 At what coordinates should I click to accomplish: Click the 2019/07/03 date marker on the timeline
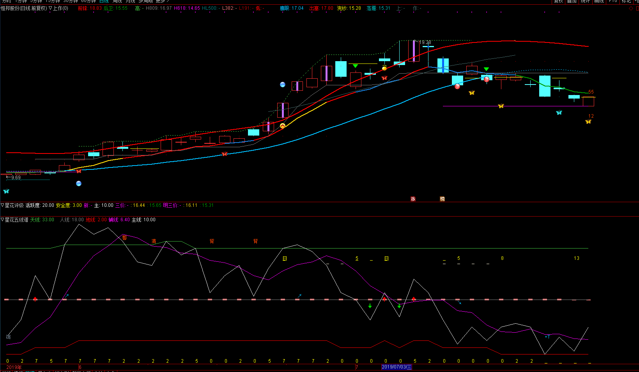(x=396, y=367)
